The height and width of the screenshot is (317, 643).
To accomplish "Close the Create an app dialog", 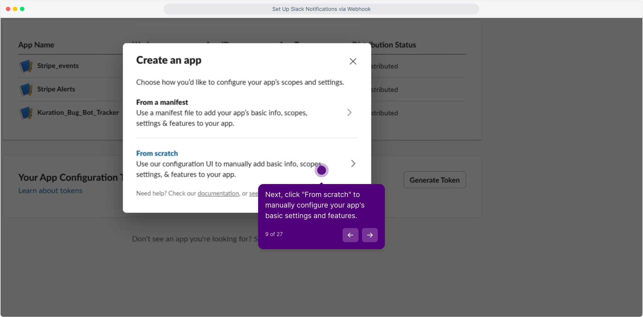I will point(353,61).
